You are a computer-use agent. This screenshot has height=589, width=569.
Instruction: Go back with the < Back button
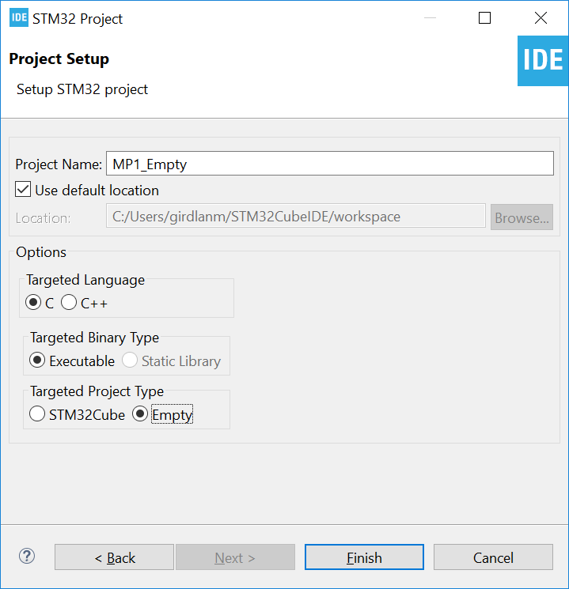click(114, 557)
